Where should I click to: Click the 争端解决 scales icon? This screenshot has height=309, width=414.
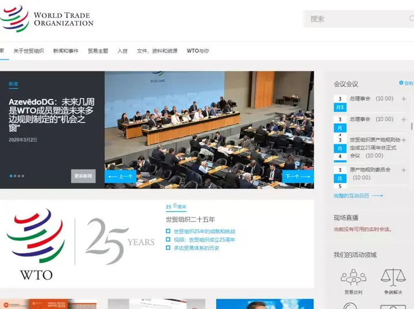click(393, 277)
